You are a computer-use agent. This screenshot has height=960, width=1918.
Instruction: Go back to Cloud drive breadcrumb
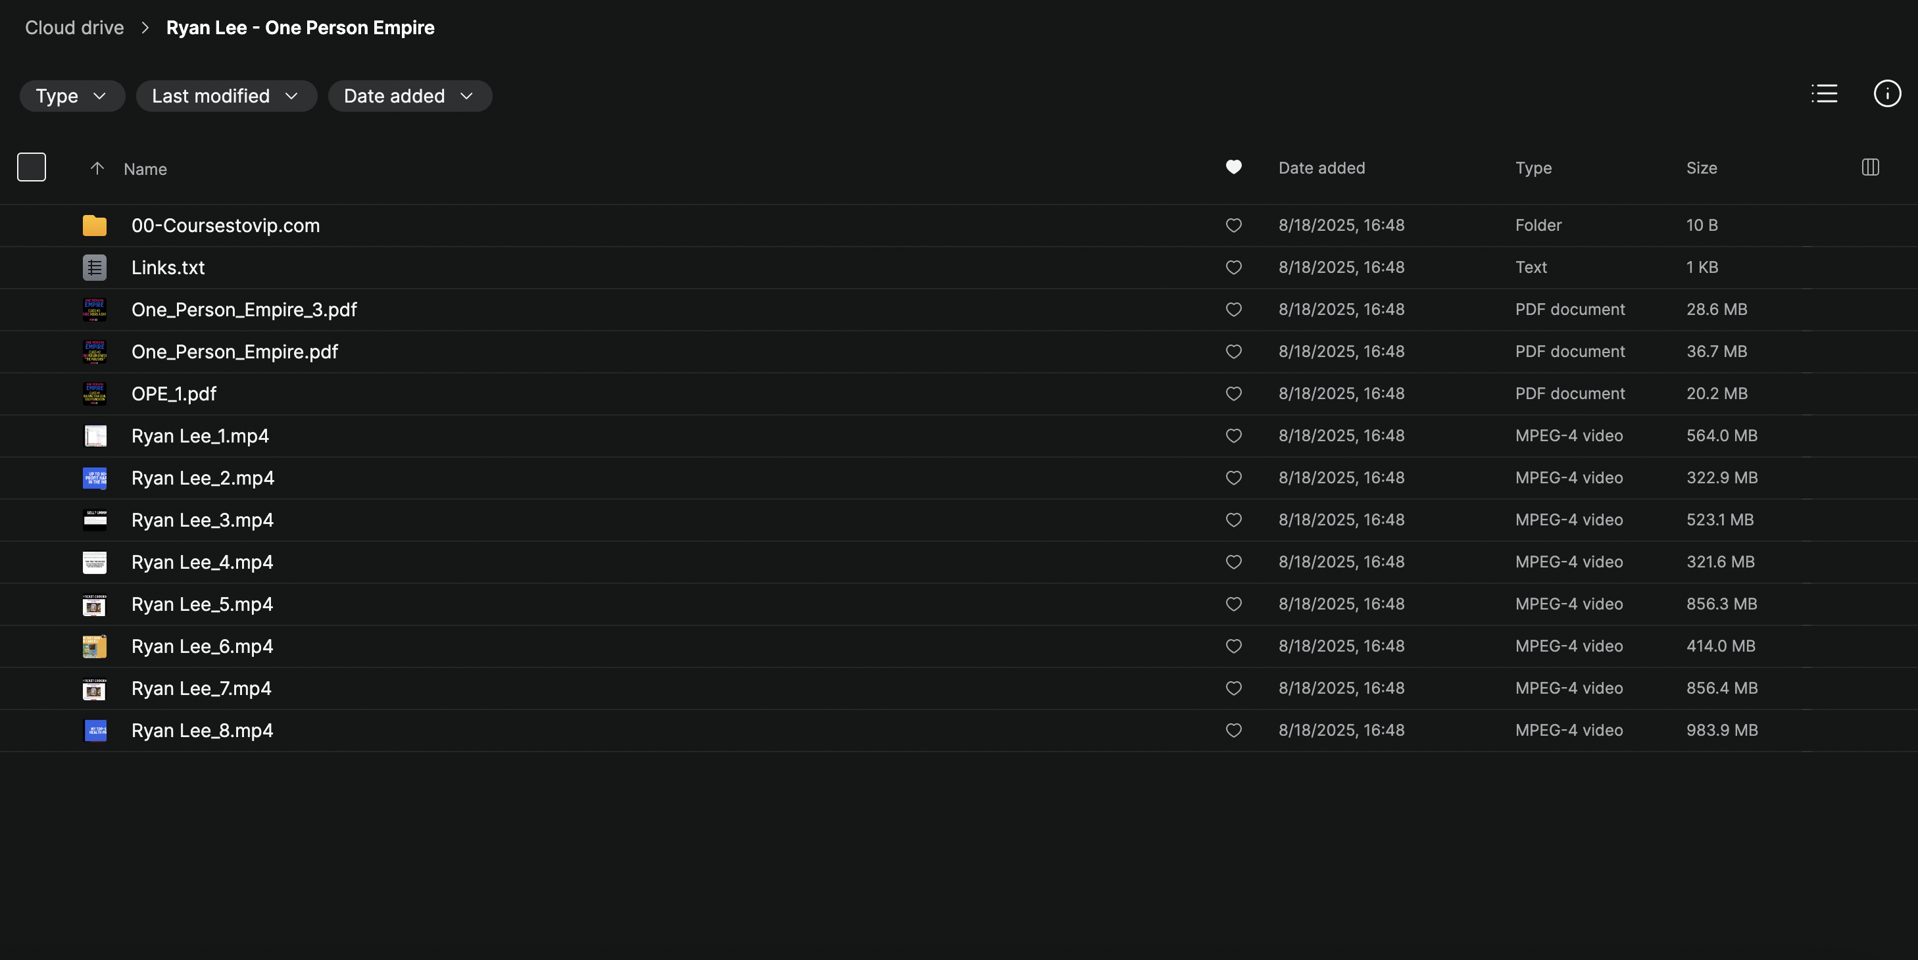point(74,28)
